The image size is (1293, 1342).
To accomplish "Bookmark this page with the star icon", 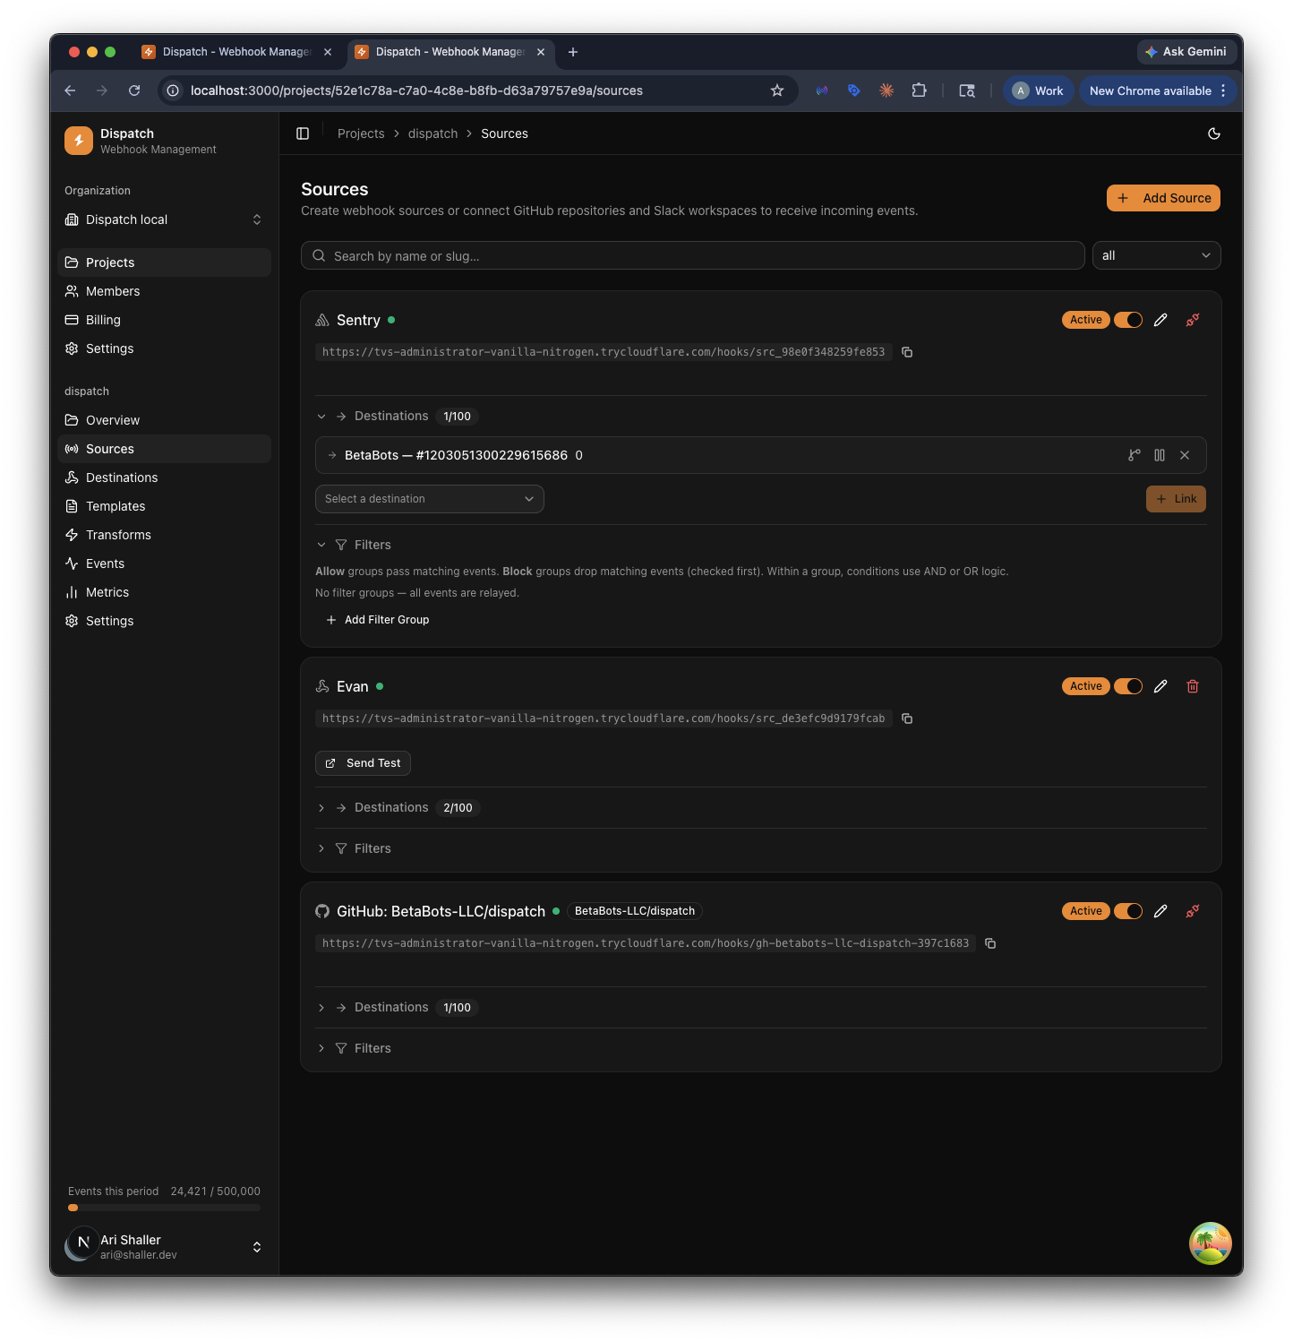I will click(x=777, y=90).
